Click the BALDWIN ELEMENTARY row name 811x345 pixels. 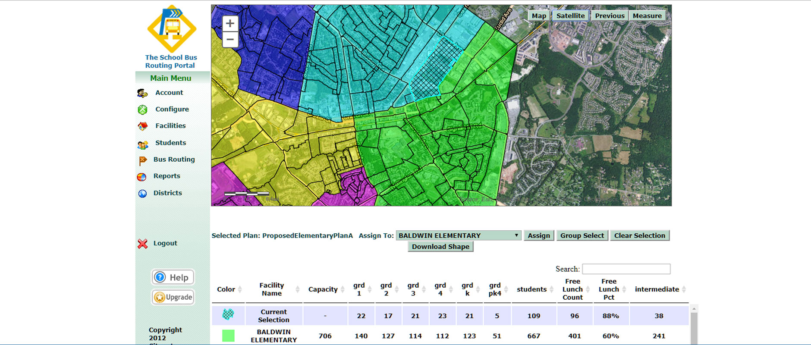point(273,336)
